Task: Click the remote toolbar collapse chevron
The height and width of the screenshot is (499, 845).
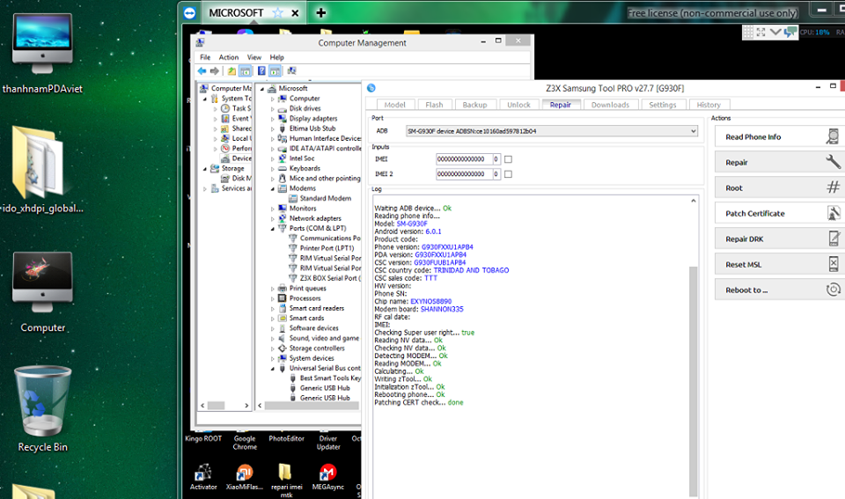Action: click(775, 33)
